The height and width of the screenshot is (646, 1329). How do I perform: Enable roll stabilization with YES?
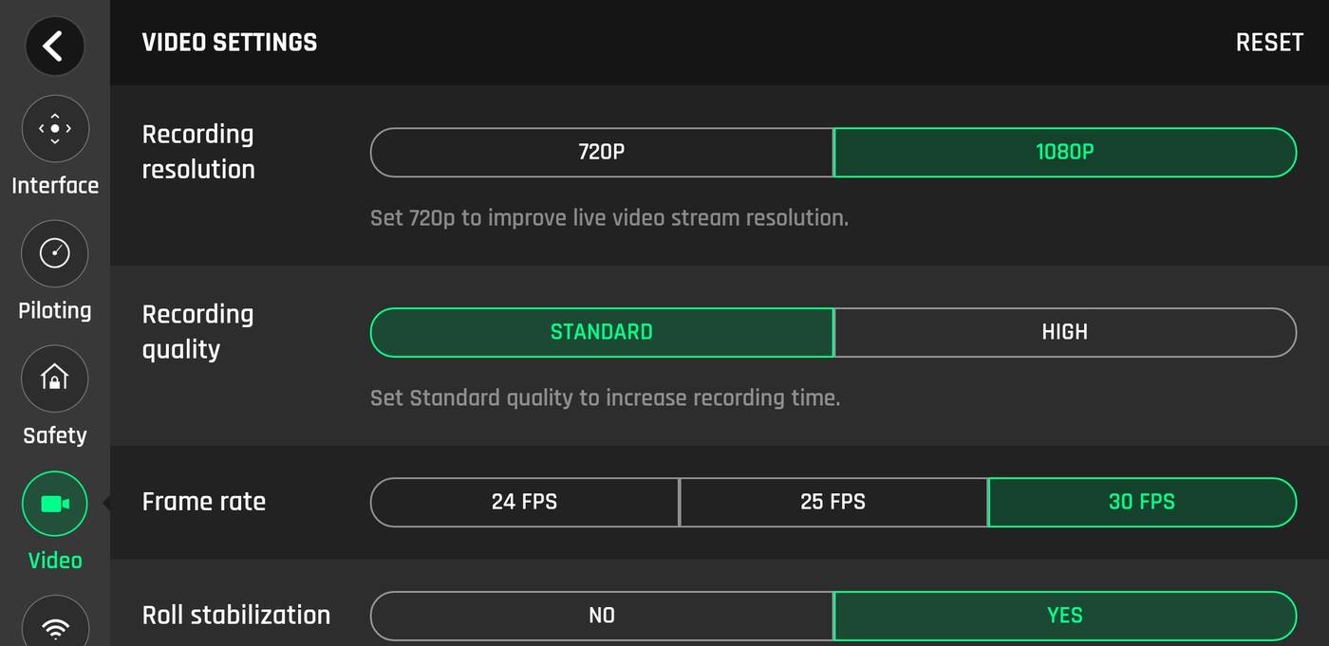coord(1064,616)
